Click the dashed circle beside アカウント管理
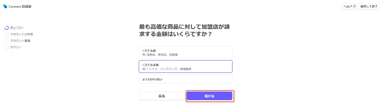The height and width of the screenshot is (110, 383). tap(7, 41)
